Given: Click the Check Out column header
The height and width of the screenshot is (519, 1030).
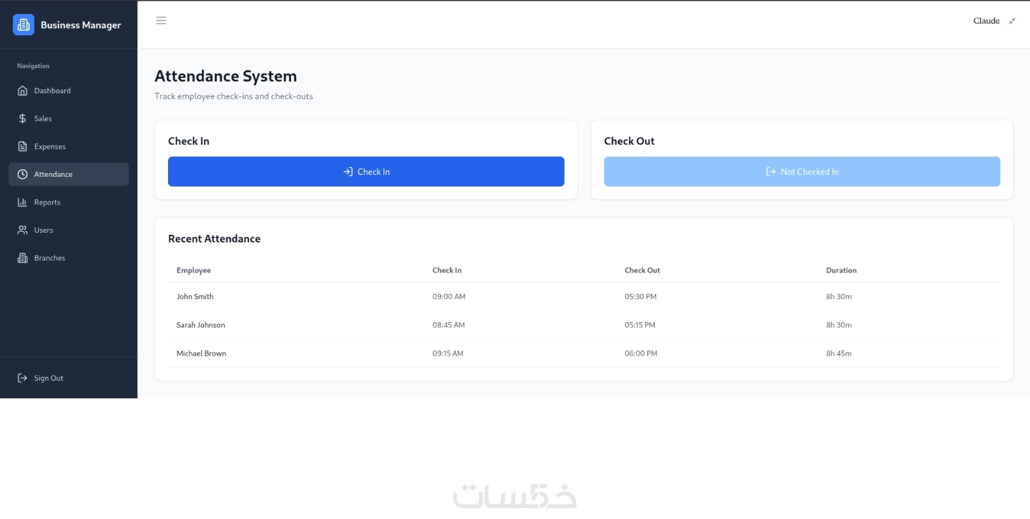Looking at the screenshot, I should coord(642,270).
